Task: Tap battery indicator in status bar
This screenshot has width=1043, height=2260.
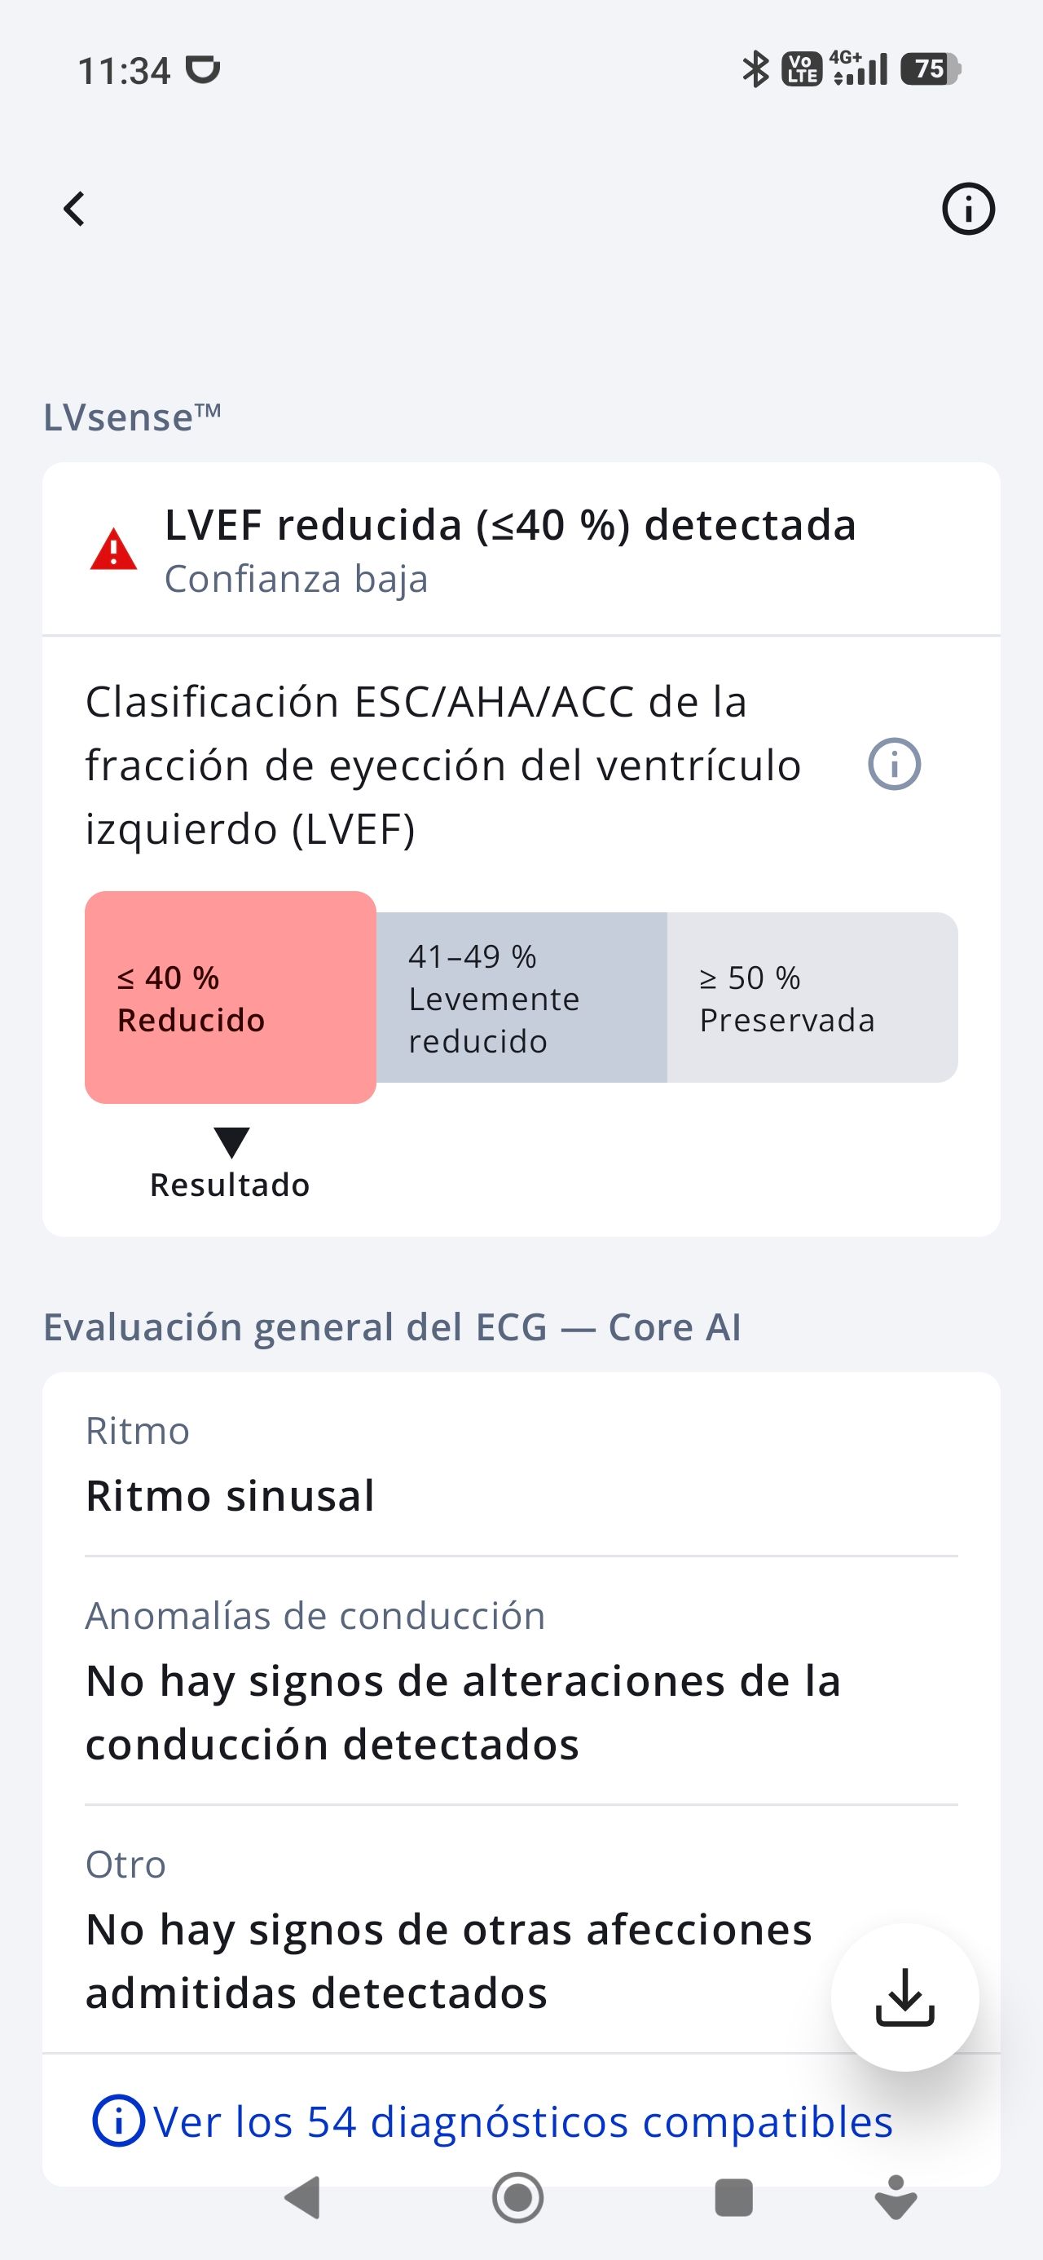Action: click(931, 69)
